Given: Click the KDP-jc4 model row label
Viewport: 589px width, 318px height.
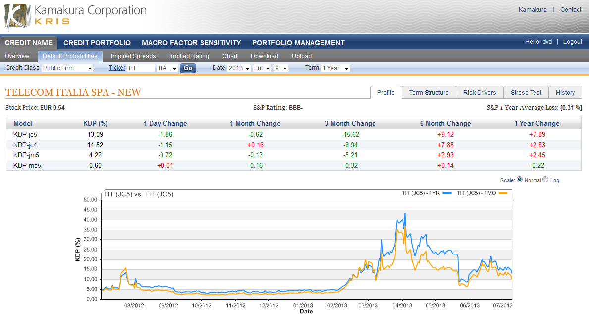Looking at the screenshot, I should (x=25, y=145).
